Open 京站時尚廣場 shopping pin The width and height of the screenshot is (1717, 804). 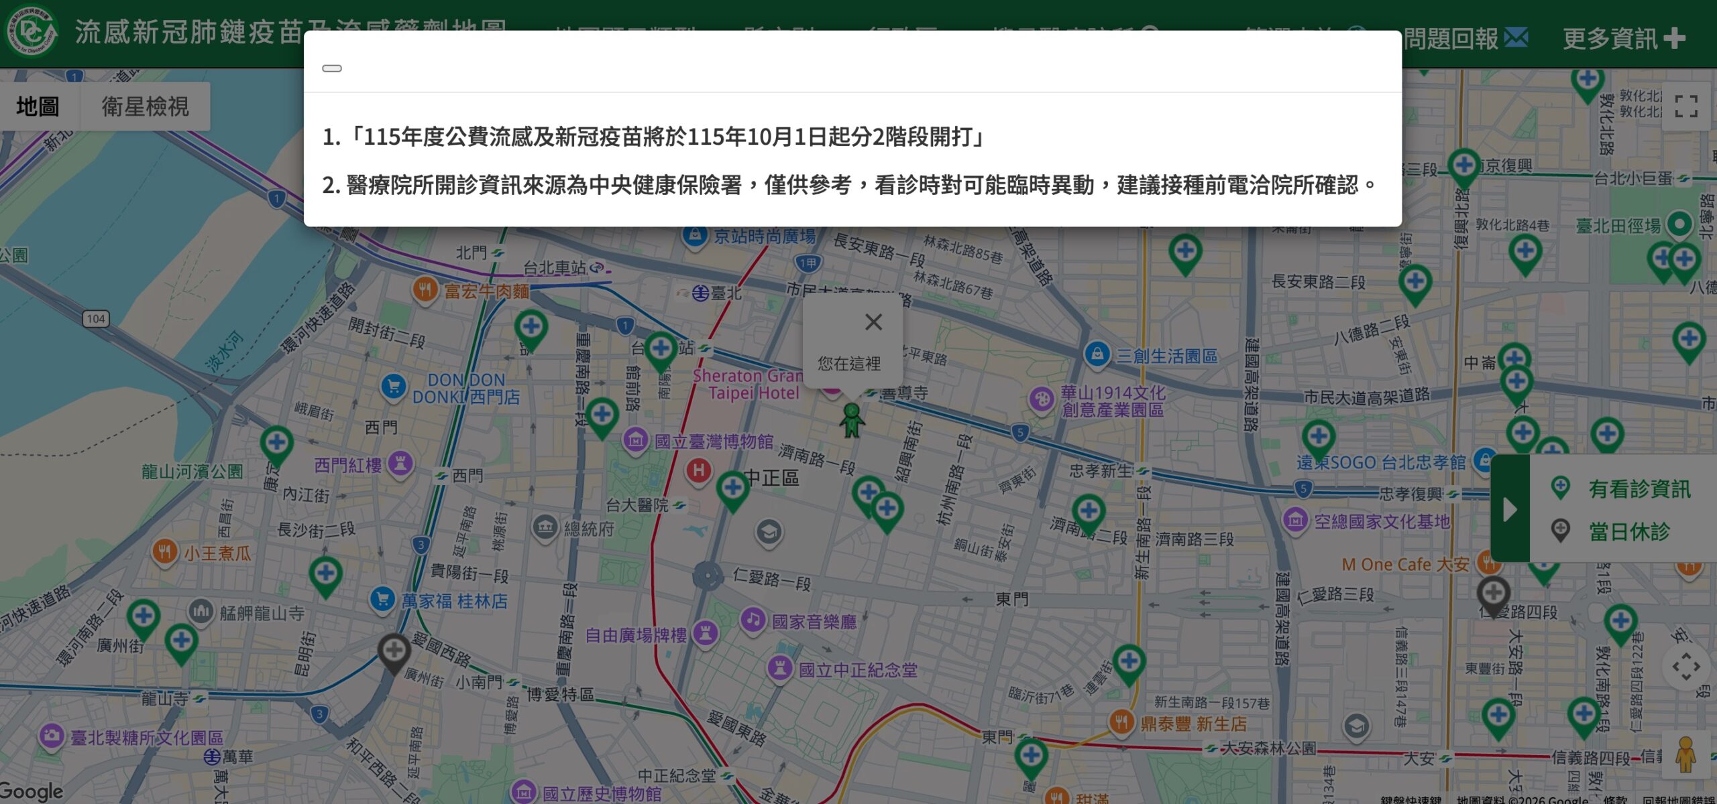pos(695,237)
